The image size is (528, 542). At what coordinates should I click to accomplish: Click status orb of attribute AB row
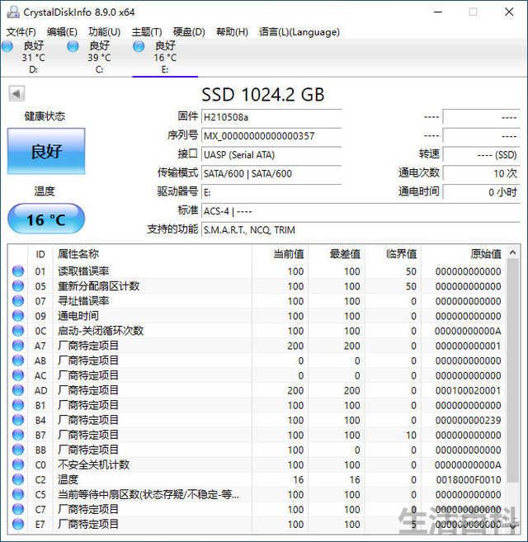(18, 361)
